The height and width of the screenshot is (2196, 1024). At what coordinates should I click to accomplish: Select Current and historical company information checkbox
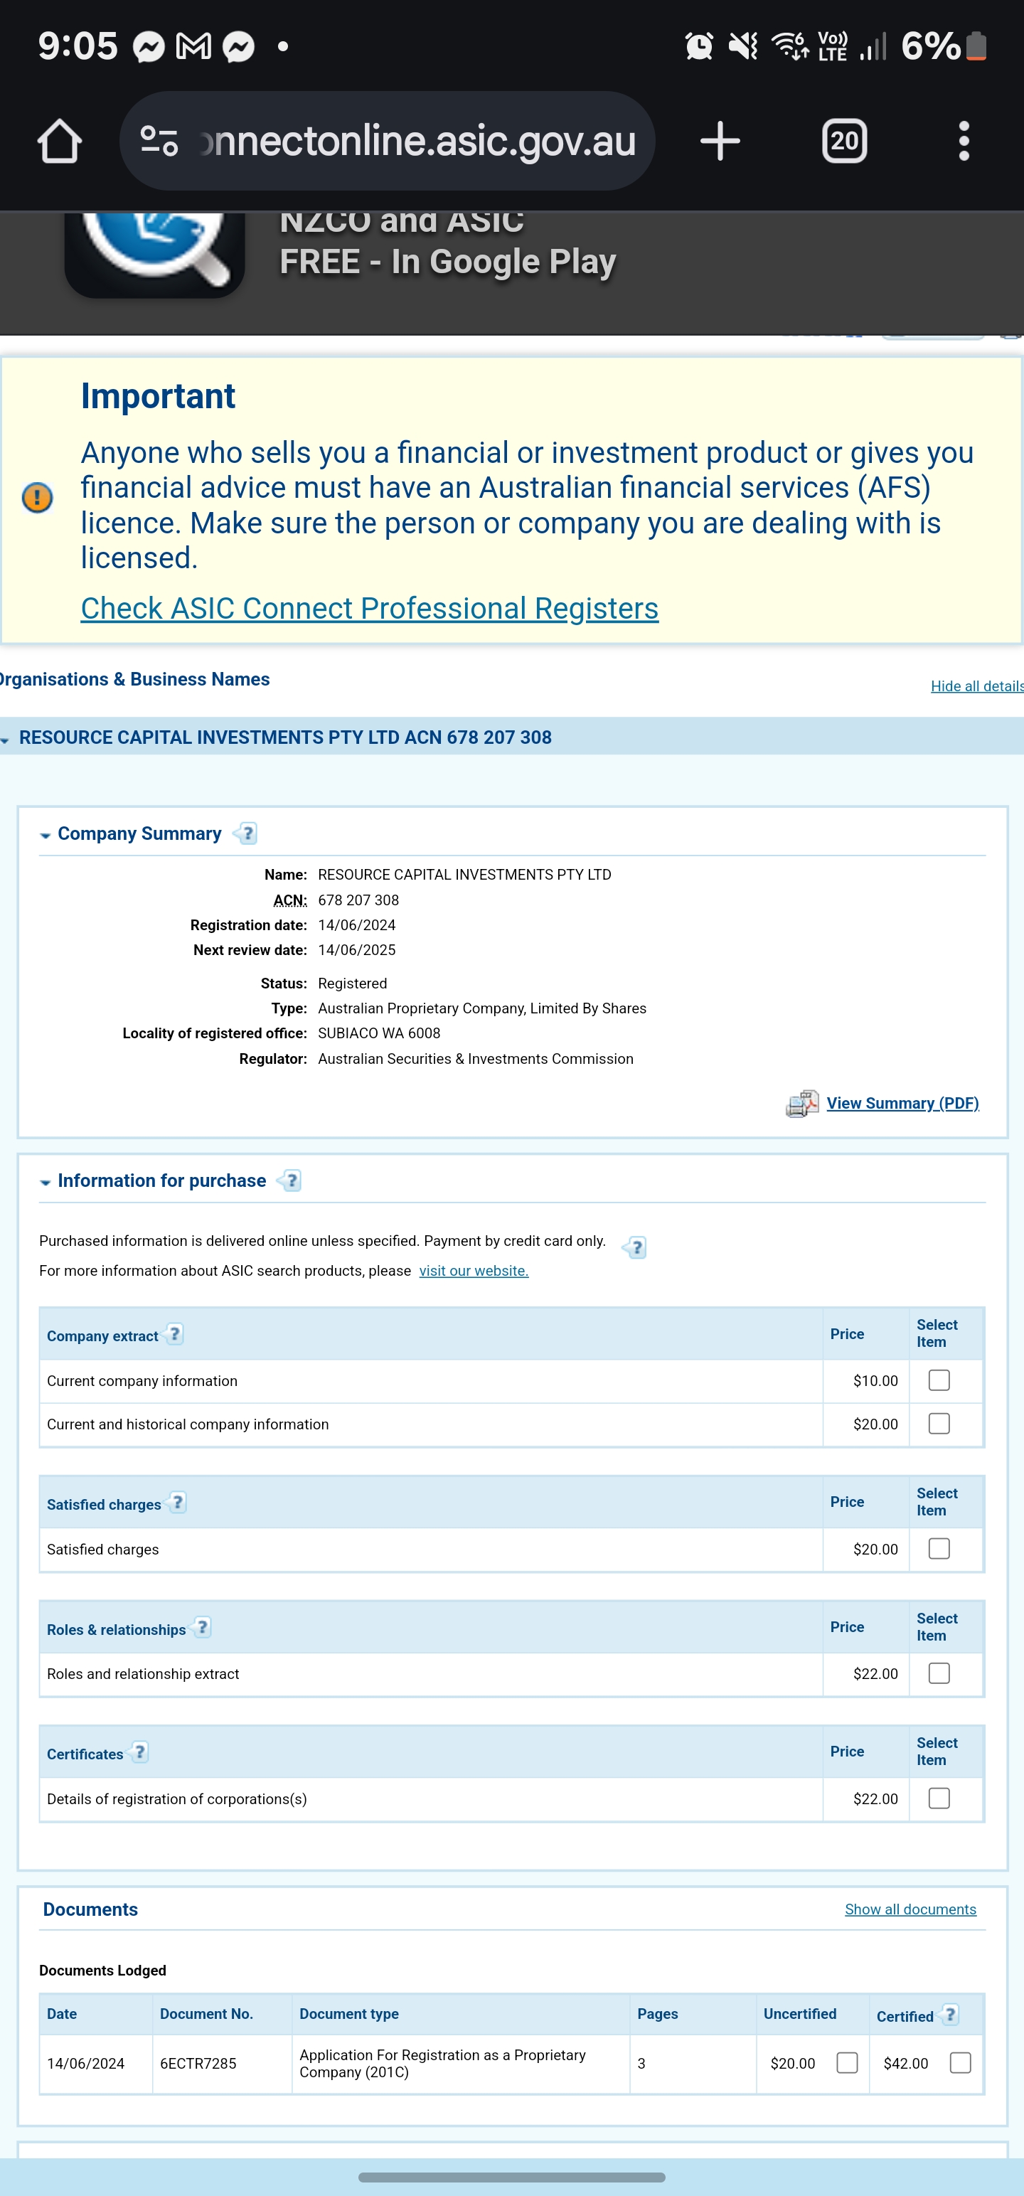tap(939, 1424)
